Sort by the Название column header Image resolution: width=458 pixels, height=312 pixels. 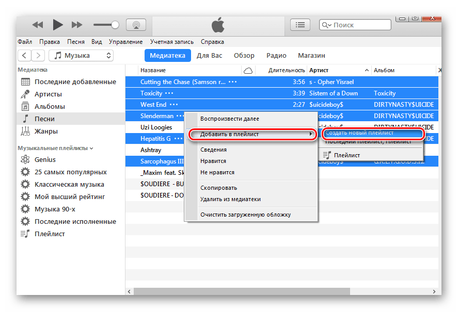pos(189,70)
